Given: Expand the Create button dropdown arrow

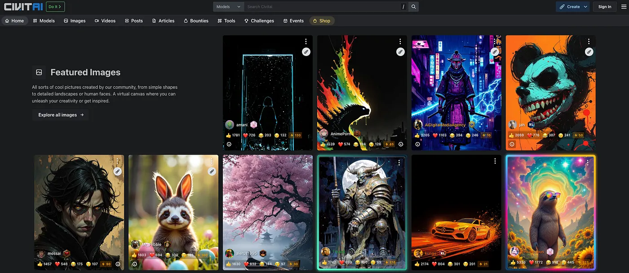Looking at the screenshot, I should 585,7.
